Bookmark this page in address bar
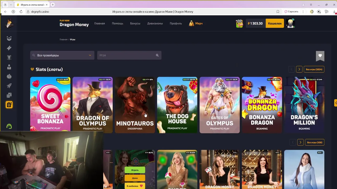Image resolution: width=337 pixels, height=189 pixels. point(278,12)
